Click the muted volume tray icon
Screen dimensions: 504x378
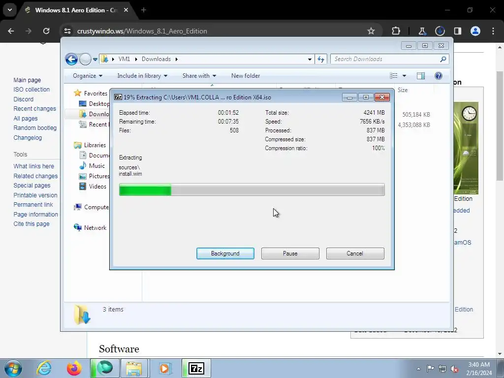coord(454,369)
